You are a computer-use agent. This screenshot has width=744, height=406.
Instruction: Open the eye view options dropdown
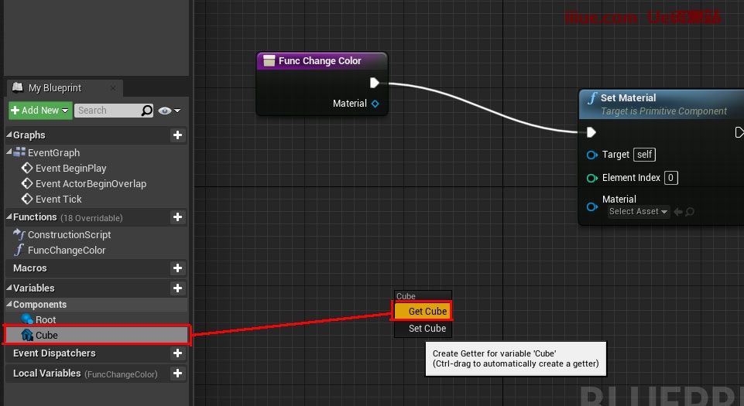[169, 111]
